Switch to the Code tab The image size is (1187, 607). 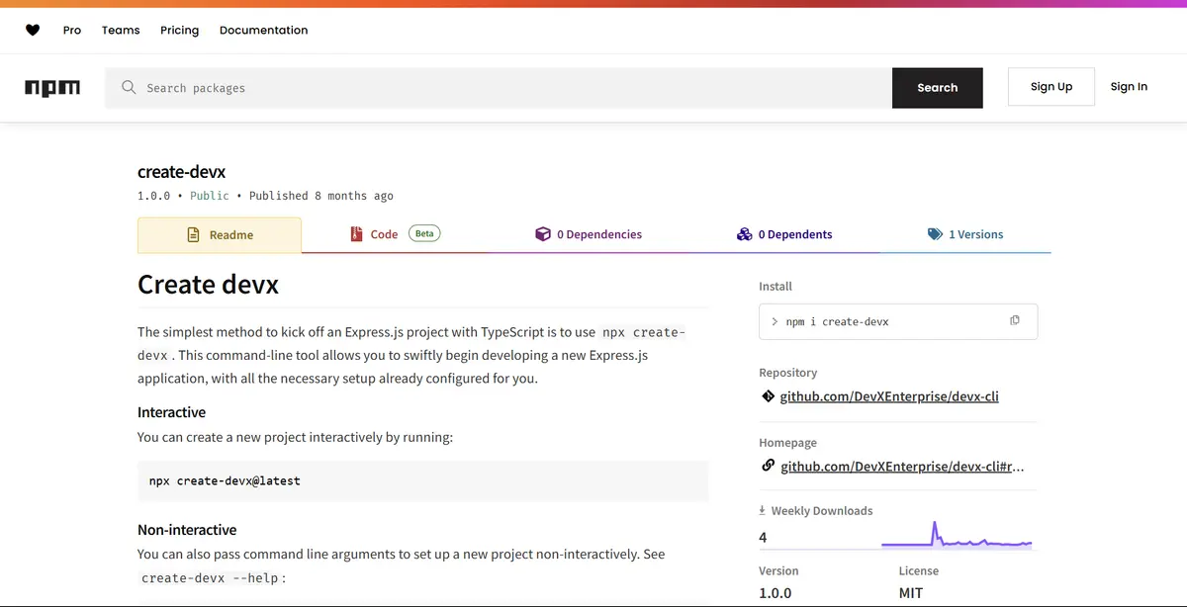[383, 235]
